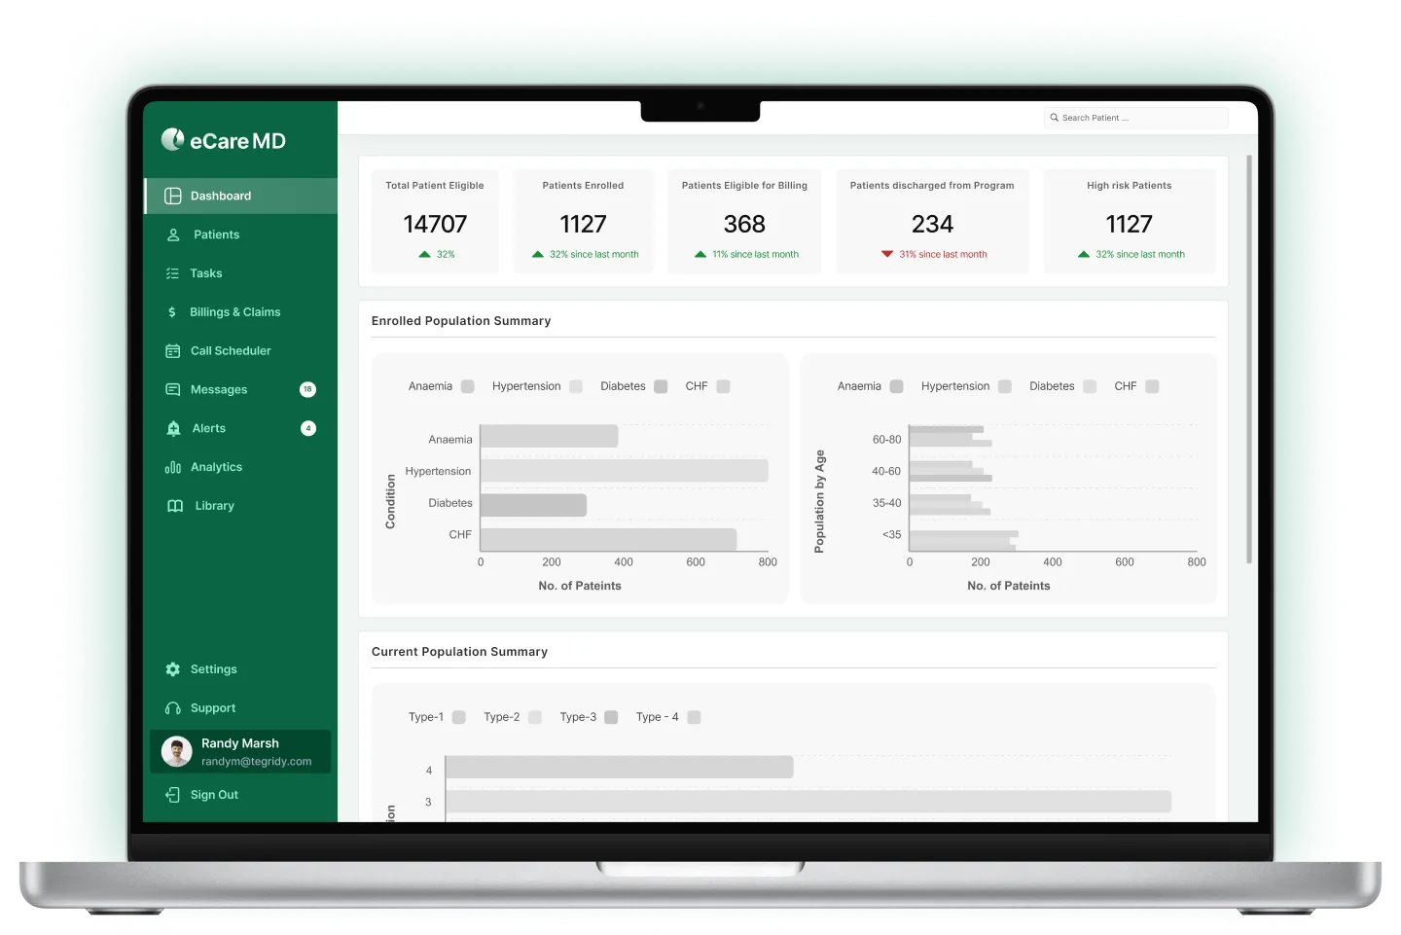Click the Sign Out link
The height and width of the screenshot is (935, 1401).
[214, 795]
